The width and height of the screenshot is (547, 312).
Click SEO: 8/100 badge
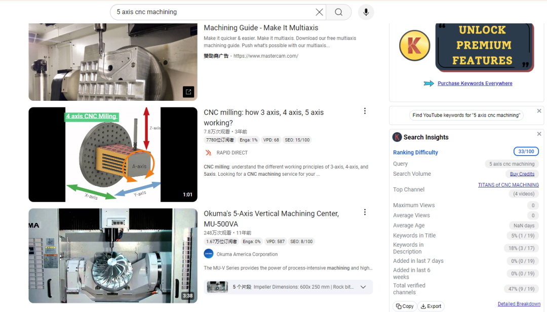pyautogui.click(x=301, y=242)
